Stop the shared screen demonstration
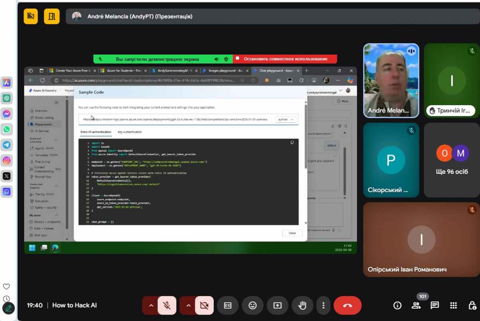The height and width of the screenshot is (321, 480). [285, 59]
